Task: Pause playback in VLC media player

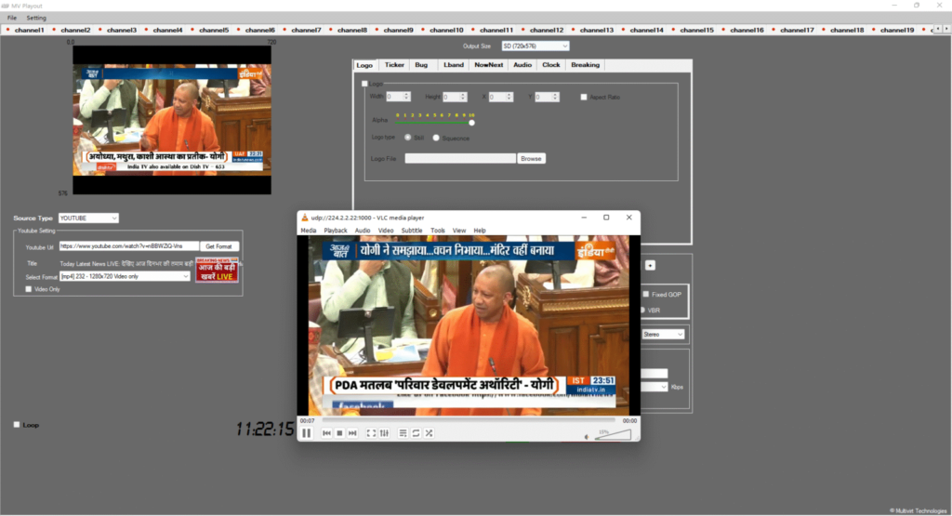Action: (x=307, y=433)
